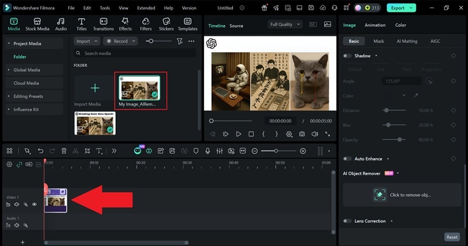Mute the Video 1 track

click(17, 204)
